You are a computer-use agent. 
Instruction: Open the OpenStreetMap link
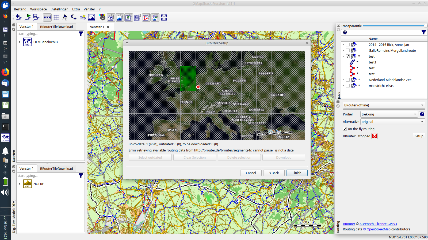(x=377, y=229)
